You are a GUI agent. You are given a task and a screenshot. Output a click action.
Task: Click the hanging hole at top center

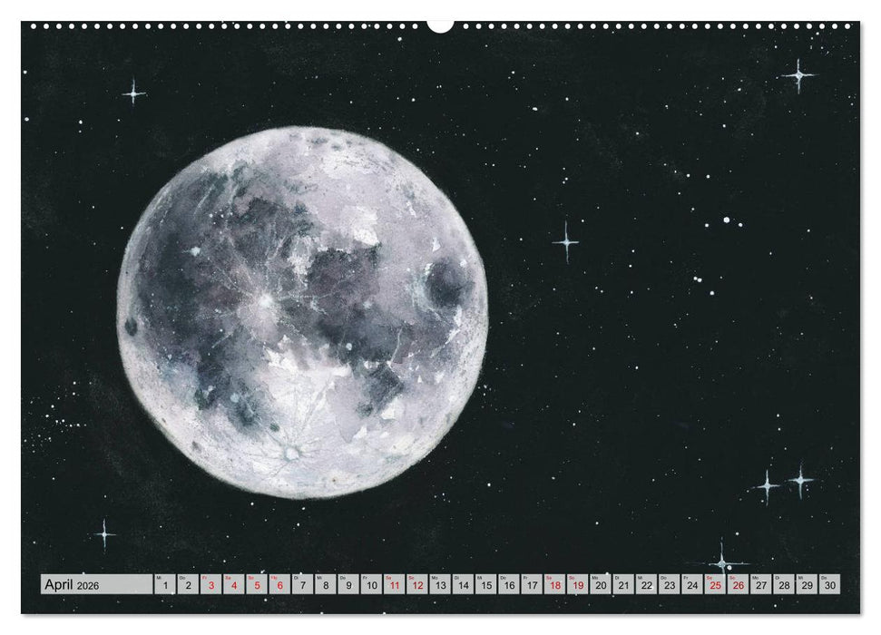(x=440, y=24)
